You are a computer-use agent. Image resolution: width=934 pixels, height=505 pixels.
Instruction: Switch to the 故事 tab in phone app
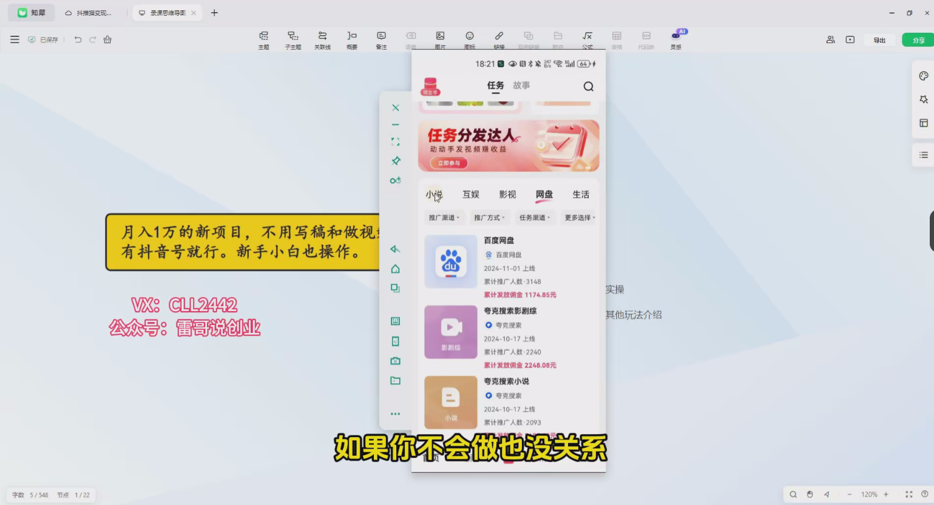pyautogui.click(x=521, y=85)
